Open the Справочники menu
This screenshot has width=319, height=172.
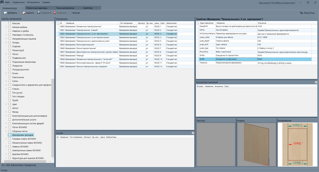coord(18,2)
